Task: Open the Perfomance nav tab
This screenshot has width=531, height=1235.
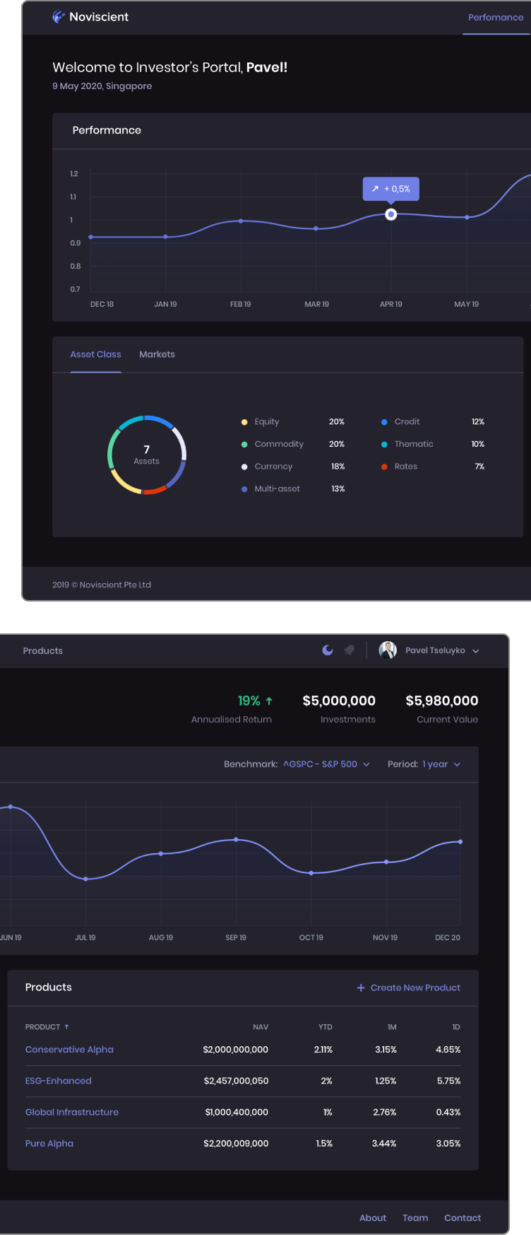Action: (x=496, y=17)
